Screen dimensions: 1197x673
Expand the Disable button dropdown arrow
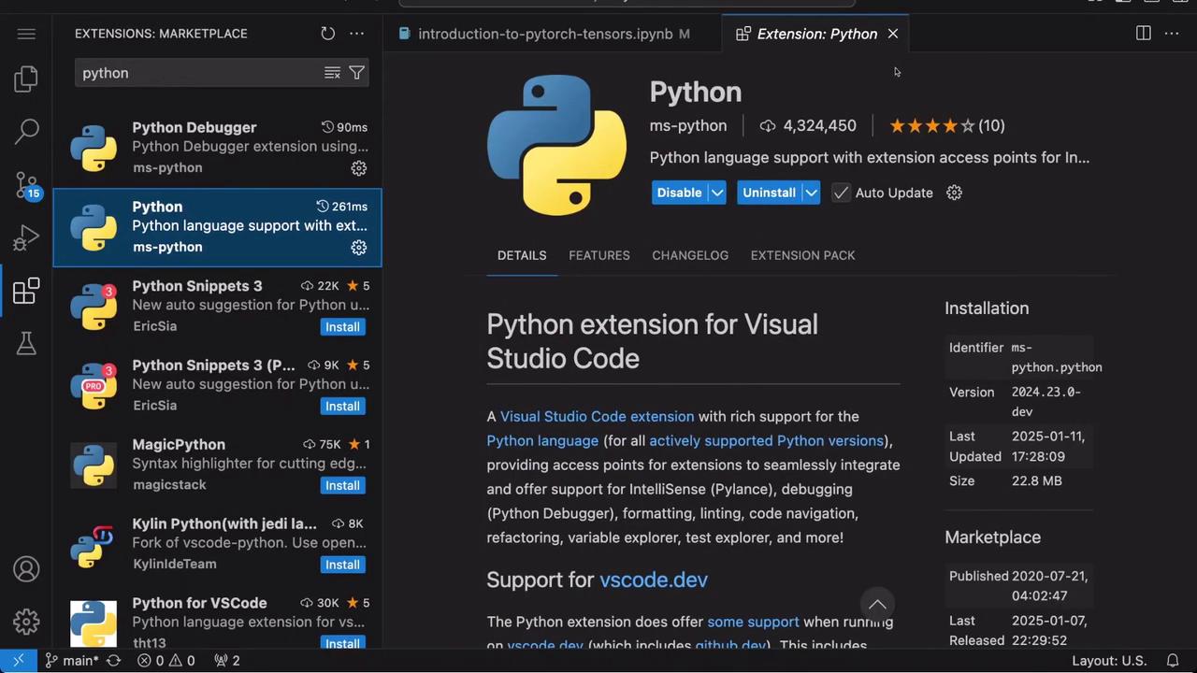tap(717, 193)
